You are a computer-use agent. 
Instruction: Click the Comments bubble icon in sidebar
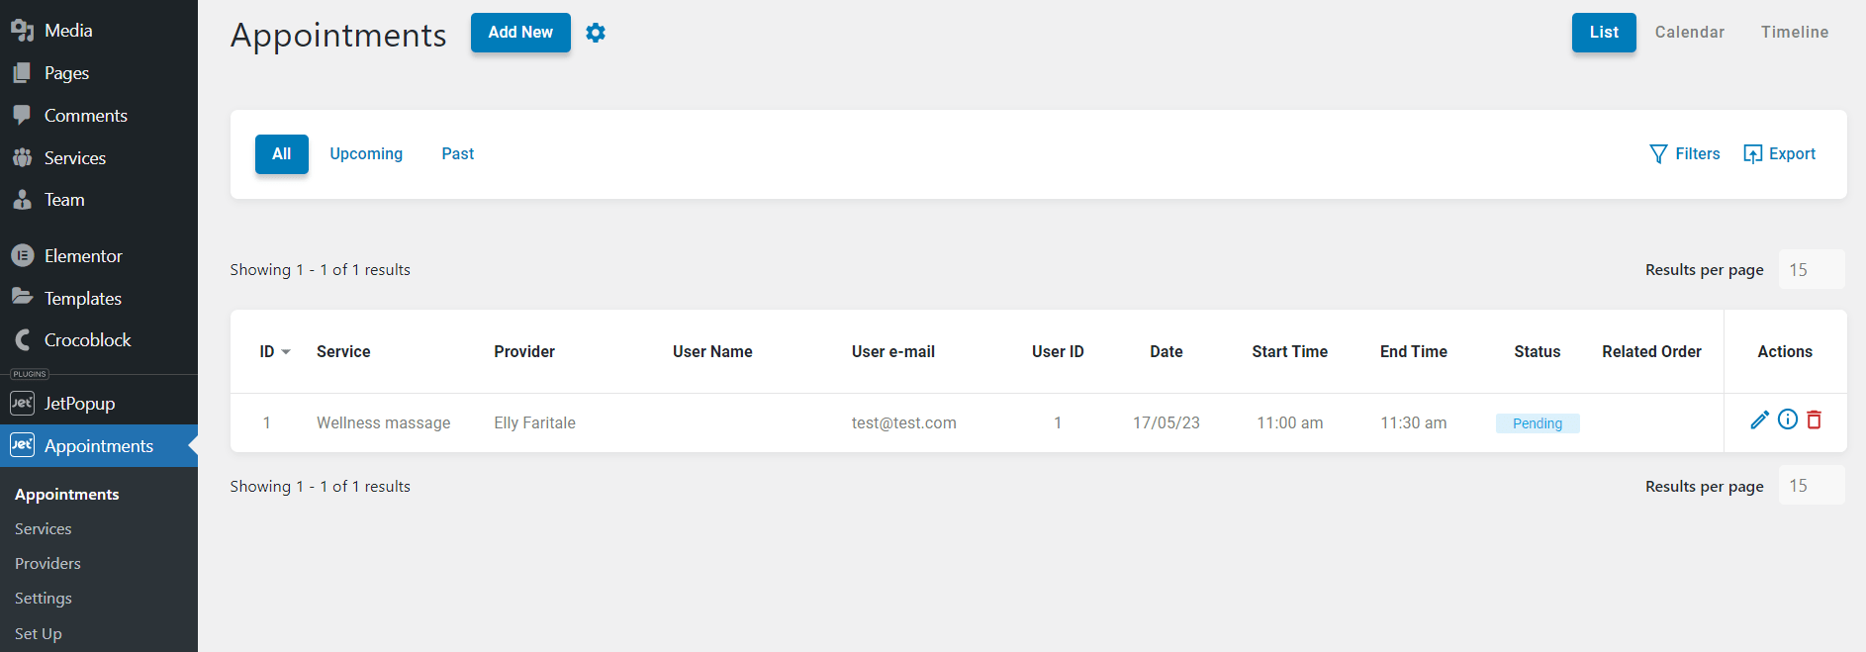pyautogui.click(x=22, y=115)
